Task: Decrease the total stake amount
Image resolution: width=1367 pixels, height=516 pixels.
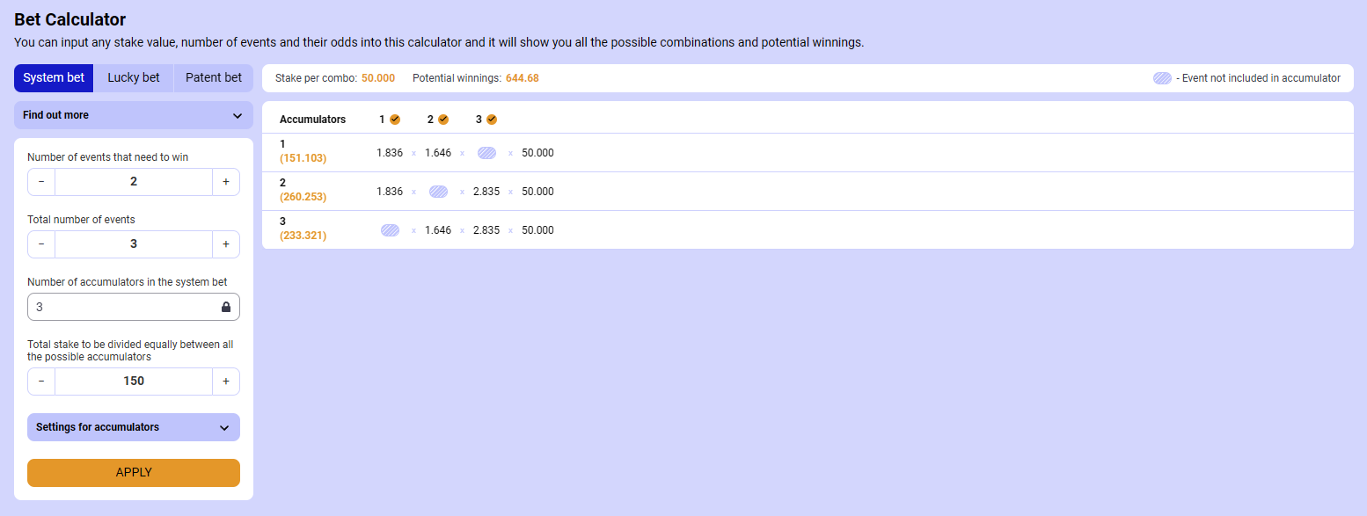Action: point(41,382)
